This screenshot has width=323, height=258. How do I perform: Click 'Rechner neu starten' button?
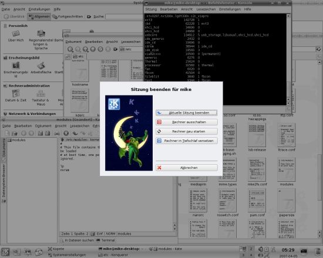186,131
